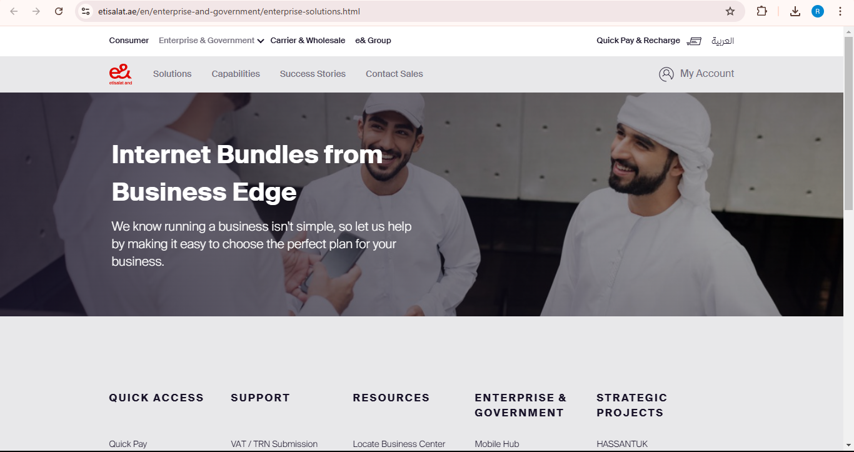The image size is (854, 452).
Task: Click the address bar URL field
Action: click(406, 11)
